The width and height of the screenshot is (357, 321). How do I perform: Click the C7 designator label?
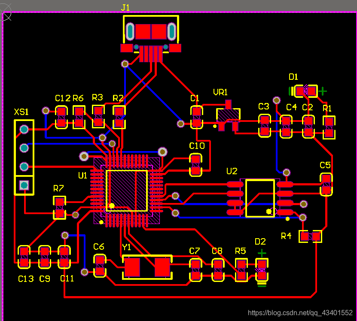[x=195, y=251]
